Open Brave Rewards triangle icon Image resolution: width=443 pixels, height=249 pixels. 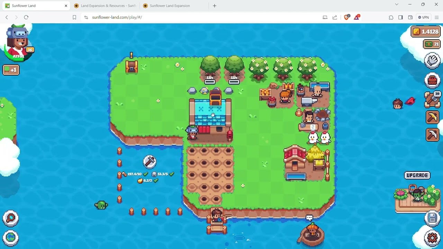point(356,17)
